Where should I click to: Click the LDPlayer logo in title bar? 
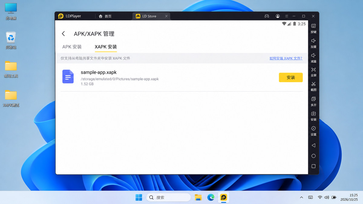(x=61, y=16)
